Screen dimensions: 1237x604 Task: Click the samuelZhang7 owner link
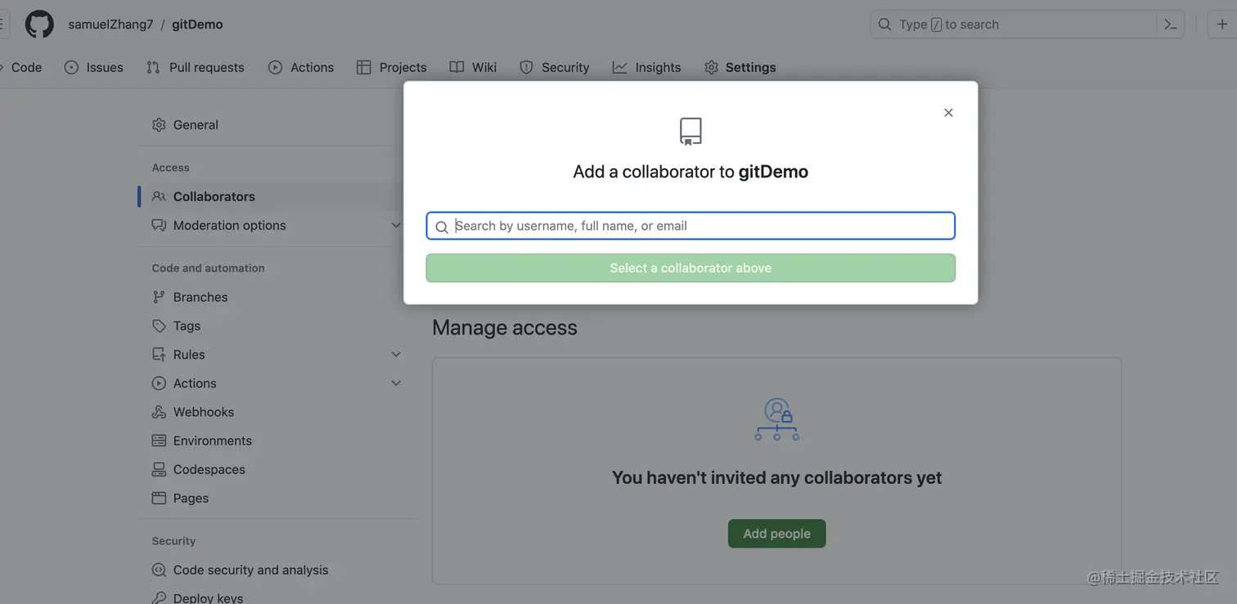[x=110, y=25]
